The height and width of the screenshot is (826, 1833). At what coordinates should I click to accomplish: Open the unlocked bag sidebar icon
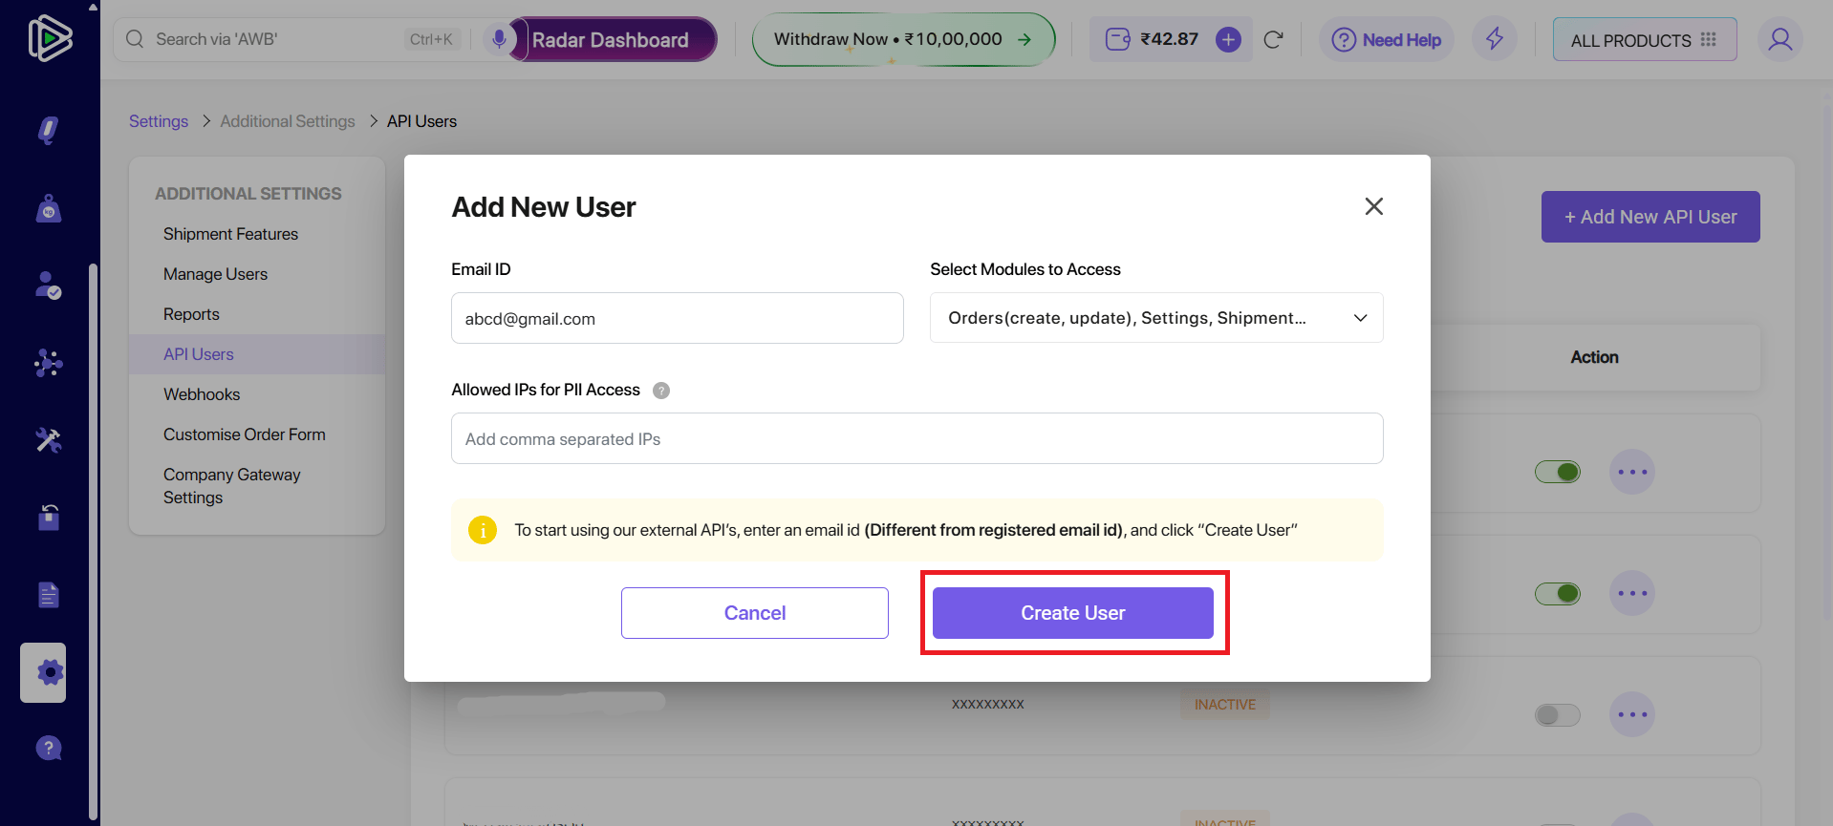pyautogui.click(x=49, y=517)
